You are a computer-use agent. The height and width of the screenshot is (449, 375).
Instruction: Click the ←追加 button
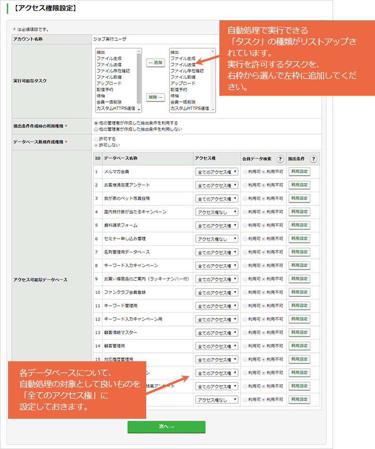(156, 63)
